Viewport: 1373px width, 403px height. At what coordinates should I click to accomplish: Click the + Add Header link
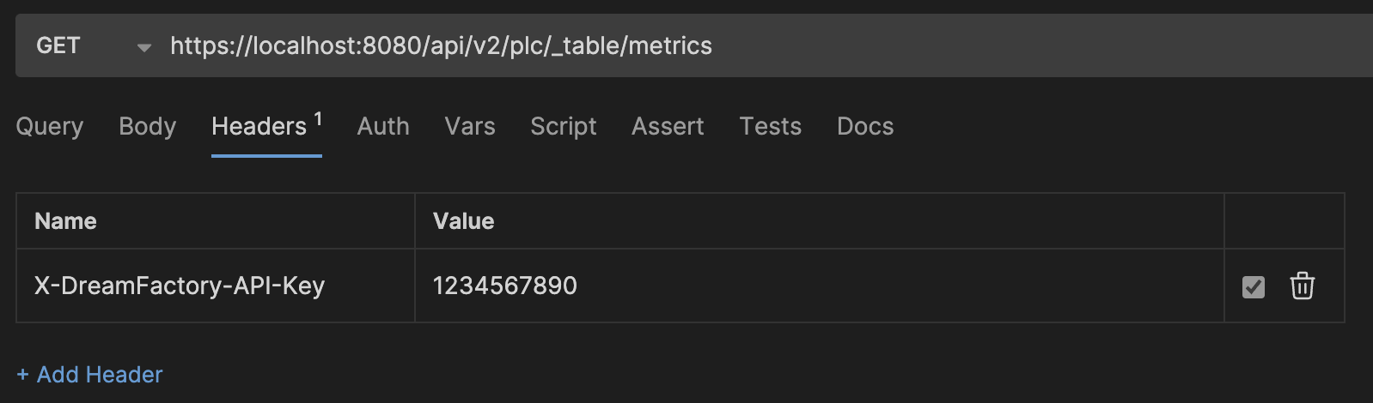89,375
